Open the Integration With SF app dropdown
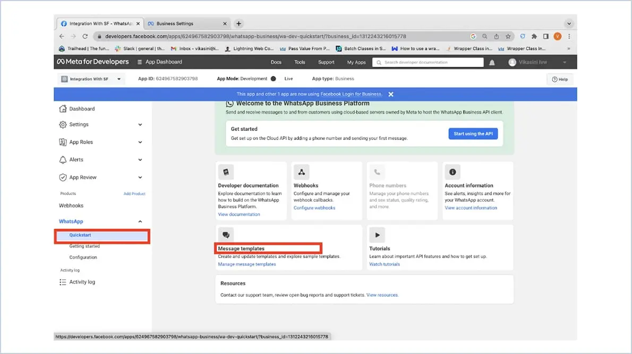The image size is (632, 354). (91, 79)
